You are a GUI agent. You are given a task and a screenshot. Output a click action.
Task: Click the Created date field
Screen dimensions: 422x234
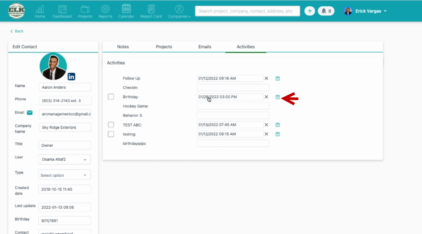[x=64, y=190]
